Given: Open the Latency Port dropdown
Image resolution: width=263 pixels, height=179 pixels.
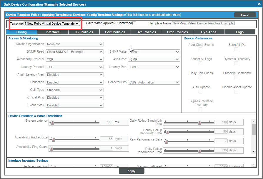Looking at the screenshot, I should 154,67.
